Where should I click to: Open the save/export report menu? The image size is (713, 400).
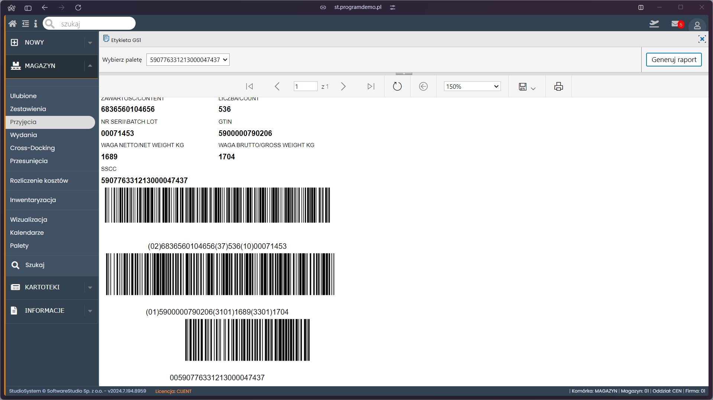tap(527, 87)
